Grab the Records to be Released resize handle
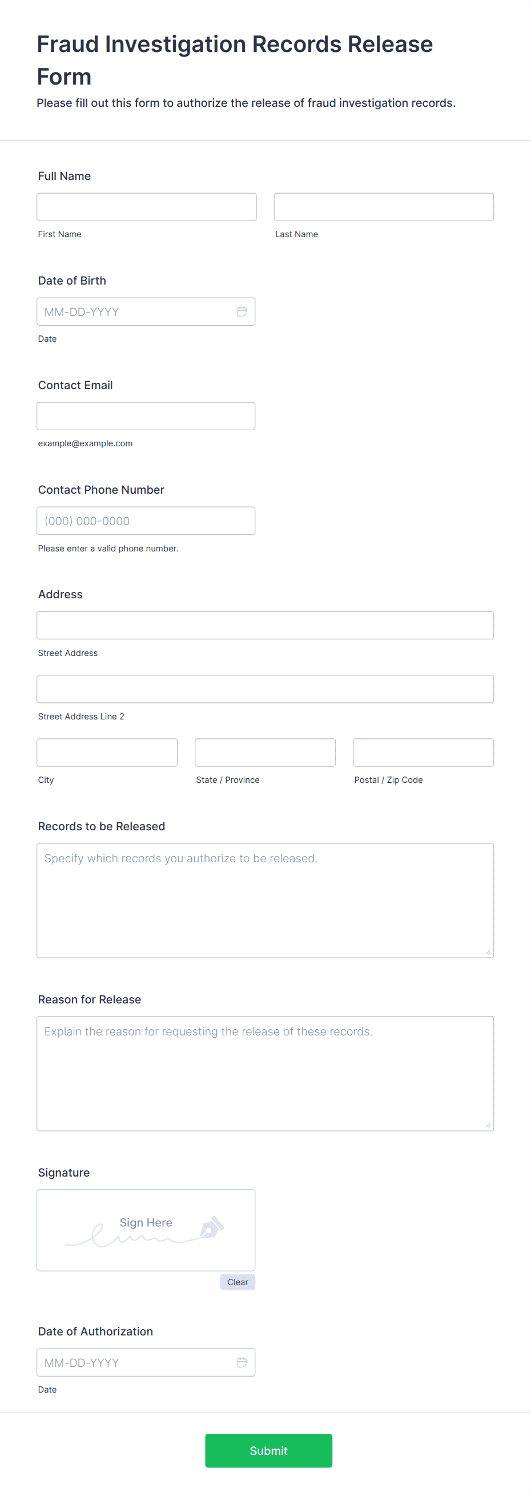The width and height of the screenshot is (531, 1496). pyautogui.click(x=488, y=952)
